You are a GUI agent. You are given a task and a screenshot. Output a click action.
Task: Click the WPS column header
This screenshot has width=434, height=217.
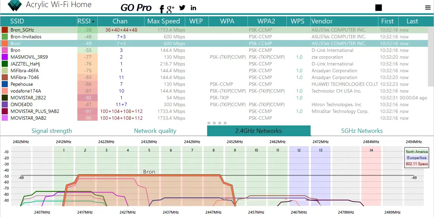pyautogui.click(x=298, y=21)
